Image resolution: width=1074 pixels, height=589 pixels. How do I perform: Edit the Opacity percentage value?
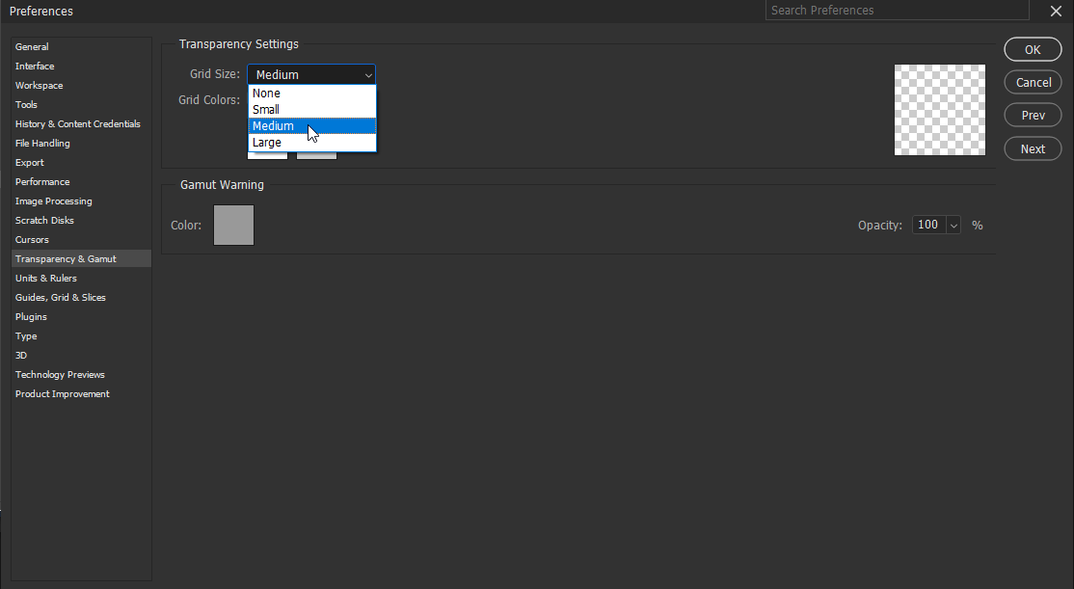point(927,224)
